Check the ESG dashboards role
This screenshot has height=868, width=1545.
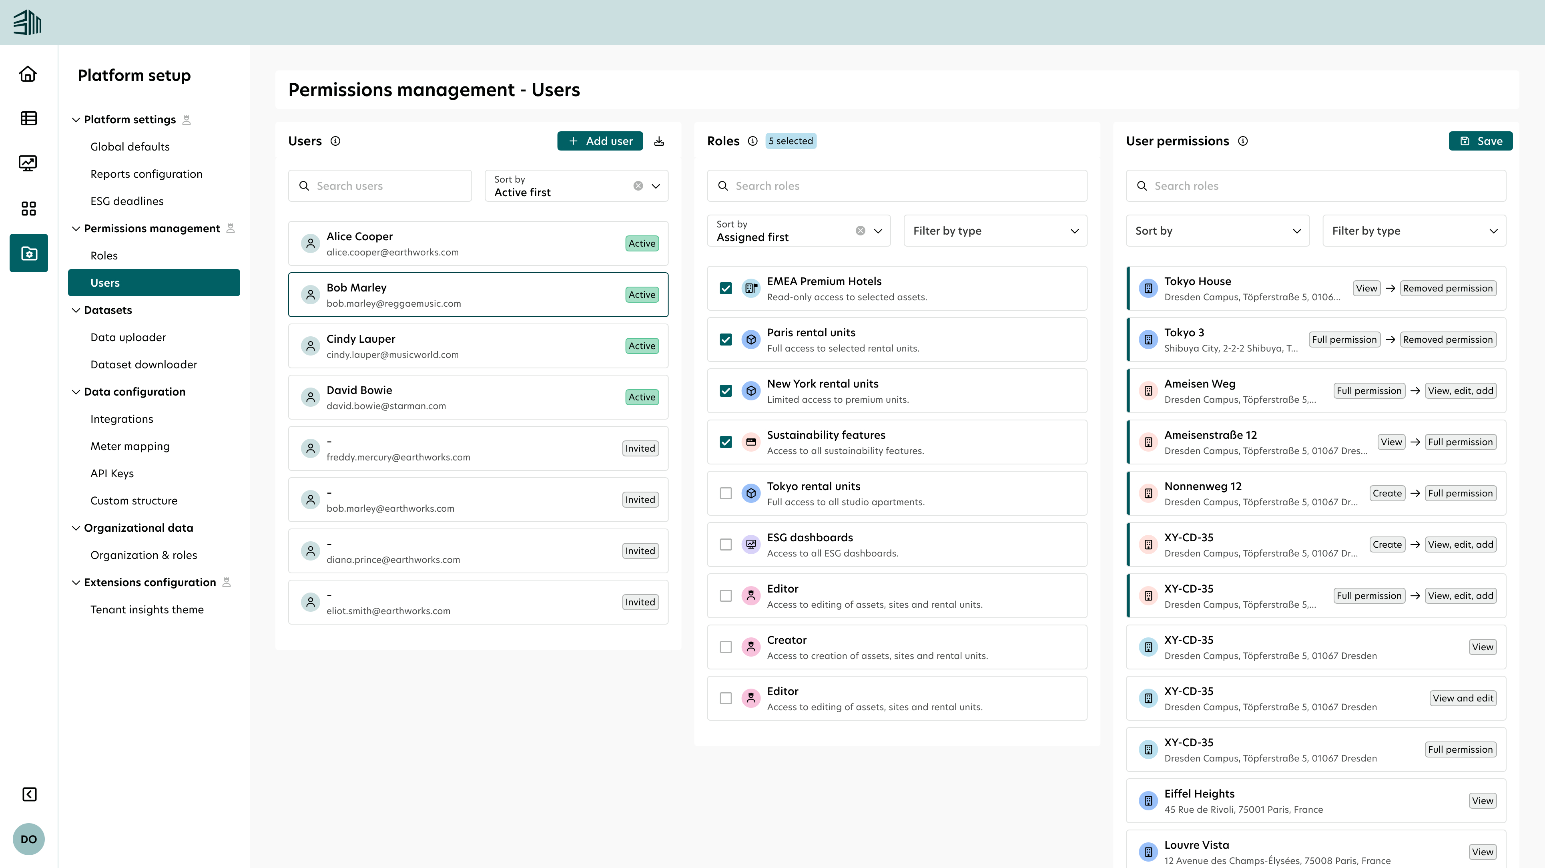pos(726,545)
